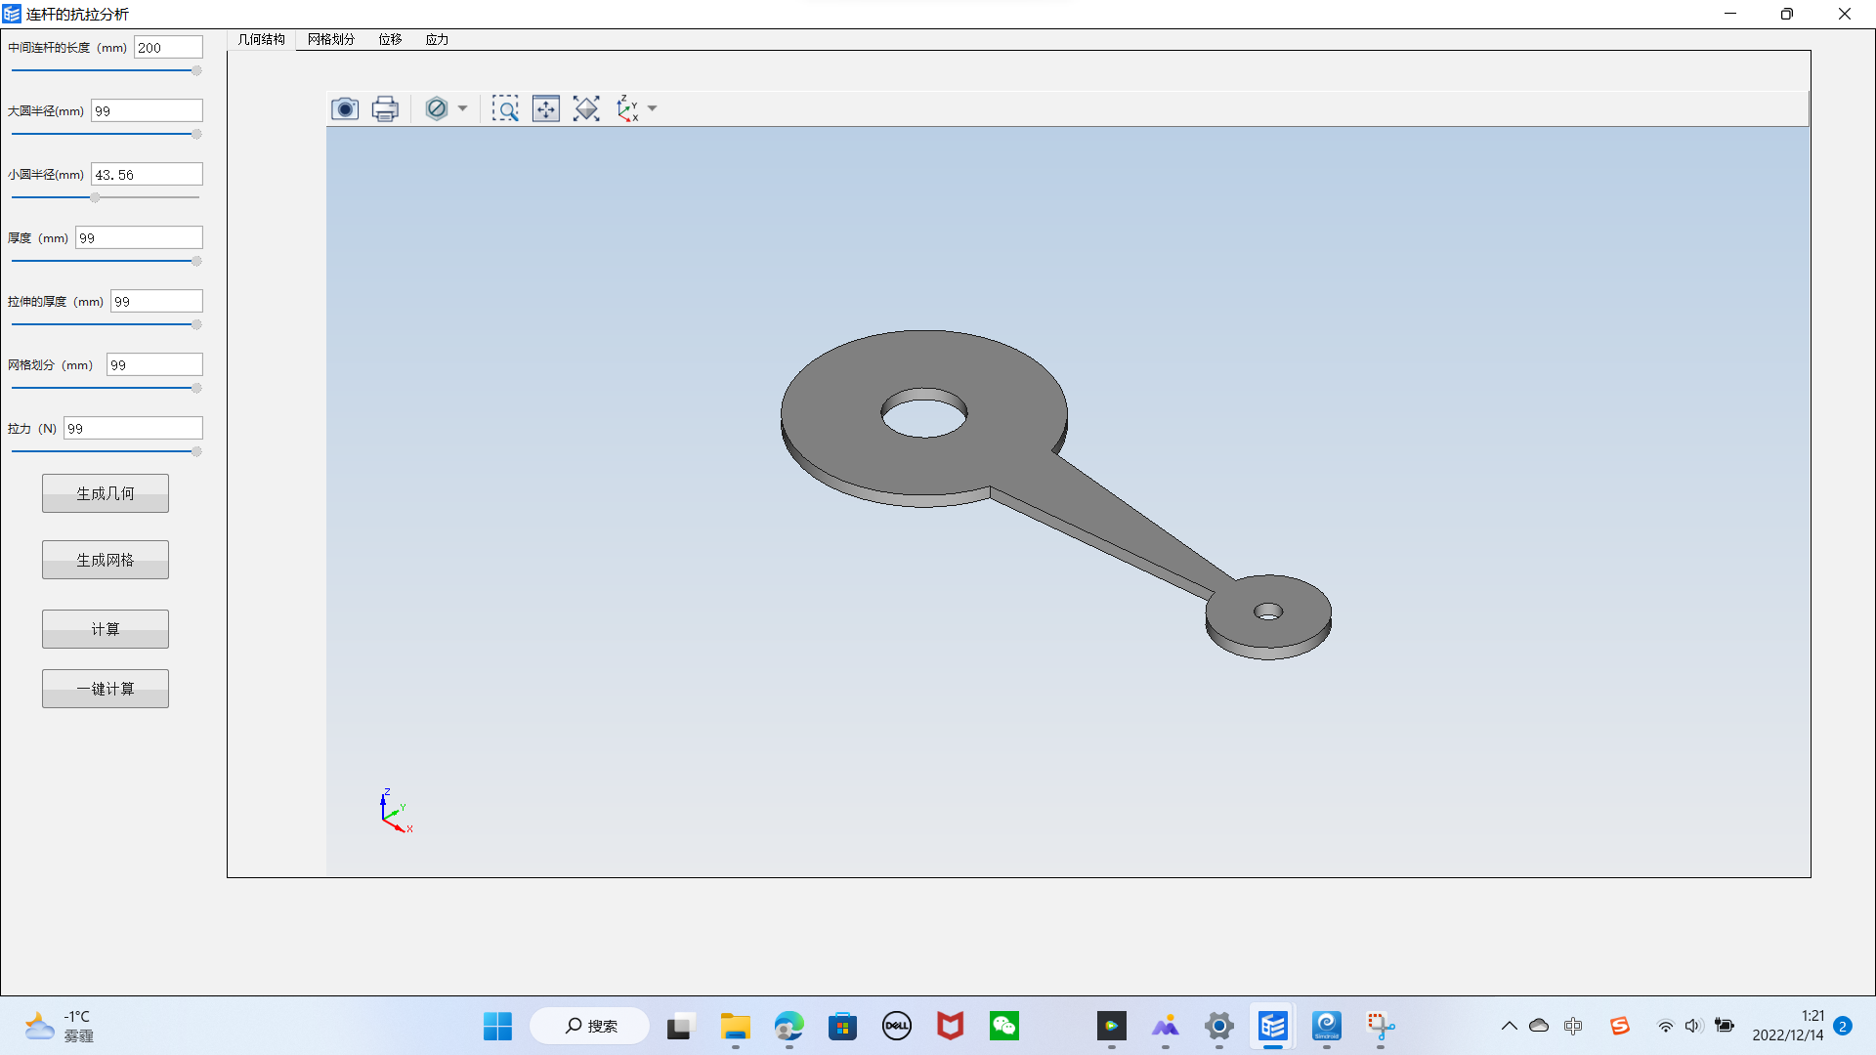This screenshot has width=1876, height=1055.
Task: Click the 计算 button
Action: click(x=106, y=629)
